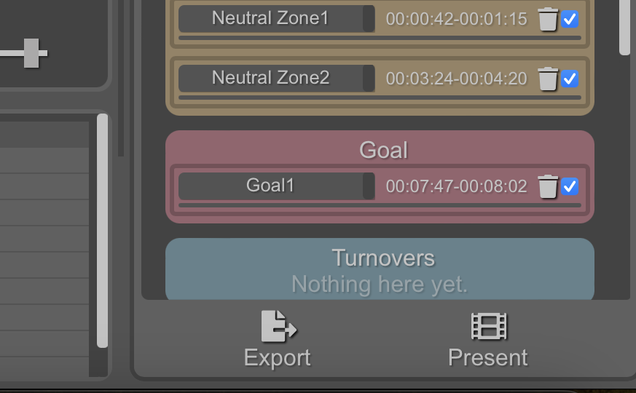Delete the Neutral Zone1 clip
This screenshot has height=393, width=636.
pos(548,19)
